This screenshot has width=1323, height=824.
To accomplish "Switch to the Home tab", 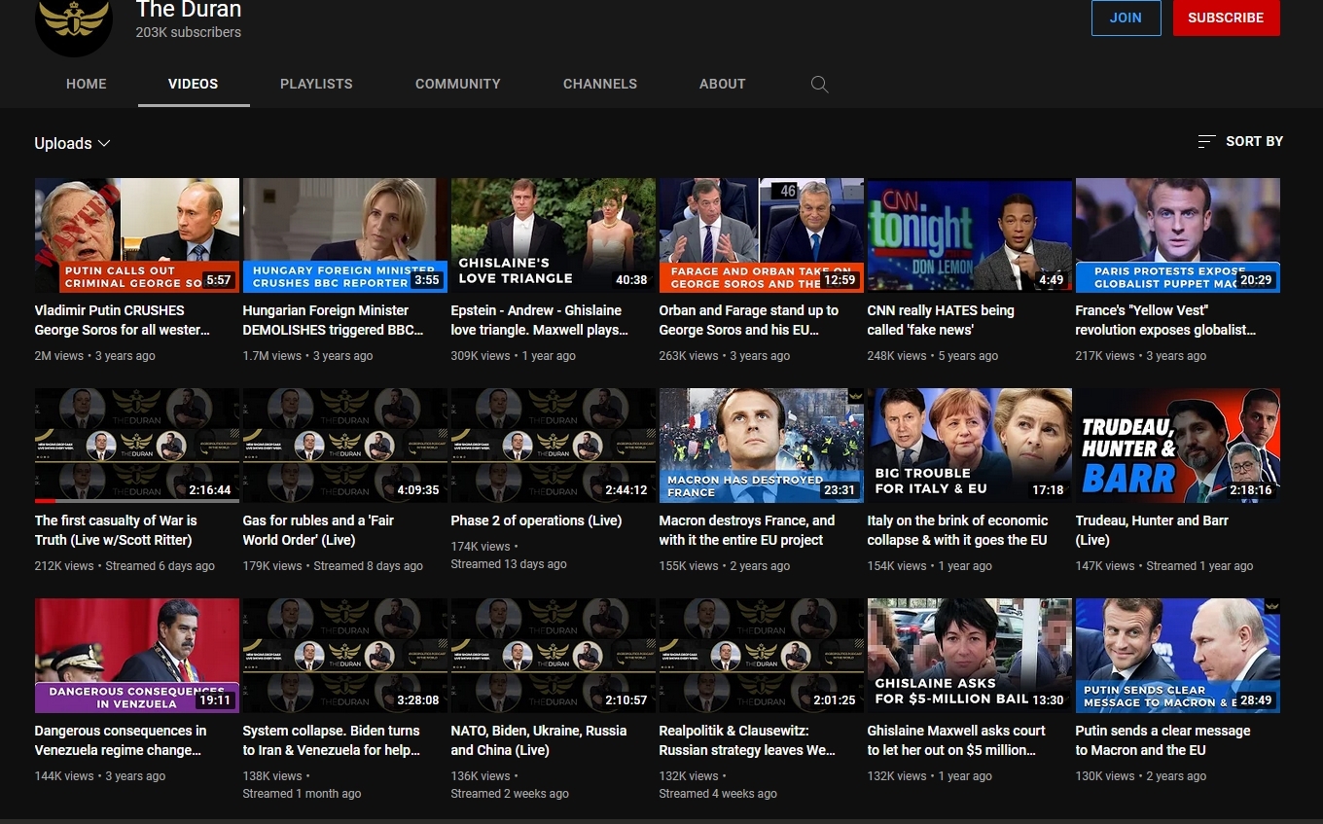I will coord(87,84).
